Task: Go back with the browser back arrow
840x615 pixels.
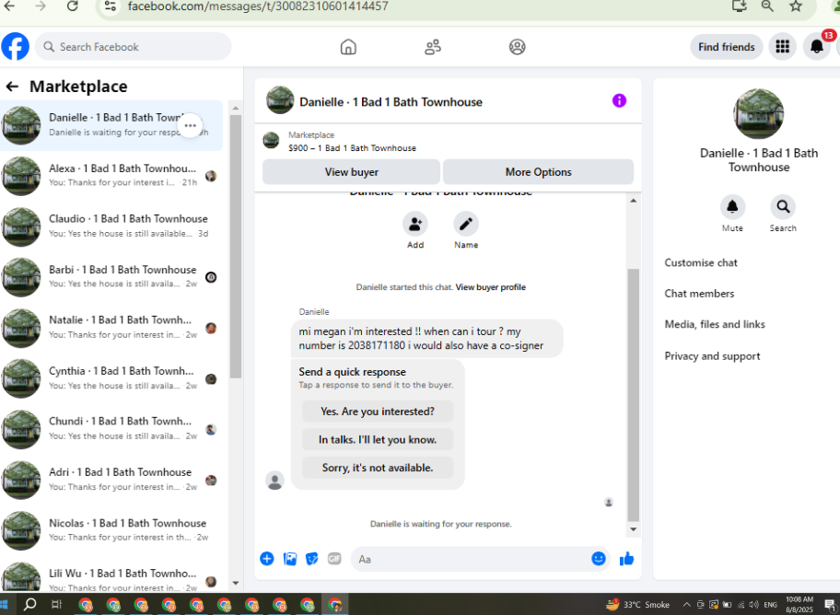Action: point(9,6)
